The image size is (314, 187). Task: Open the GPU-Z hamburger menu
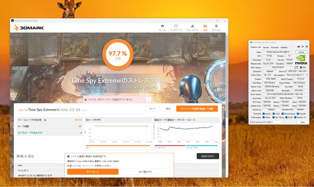click(x=307, y=46)
